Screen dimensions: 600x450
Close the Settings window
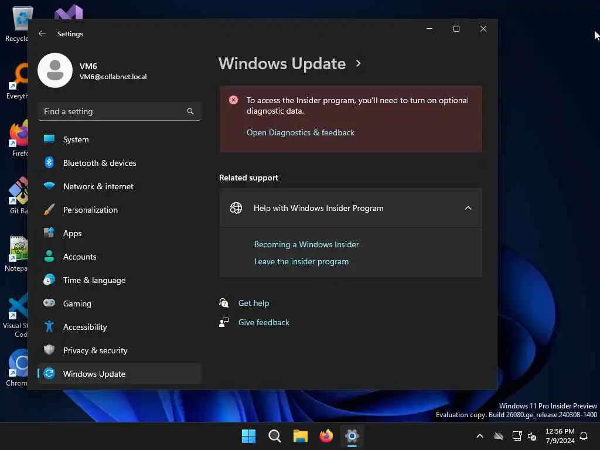point(483,29)
